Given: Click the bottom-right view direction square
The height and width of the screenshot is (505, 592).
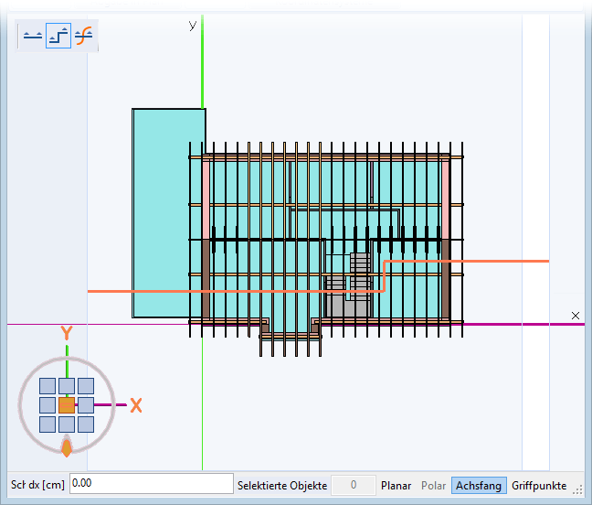Looking at the screenshot, I should [x=86, y=424].
